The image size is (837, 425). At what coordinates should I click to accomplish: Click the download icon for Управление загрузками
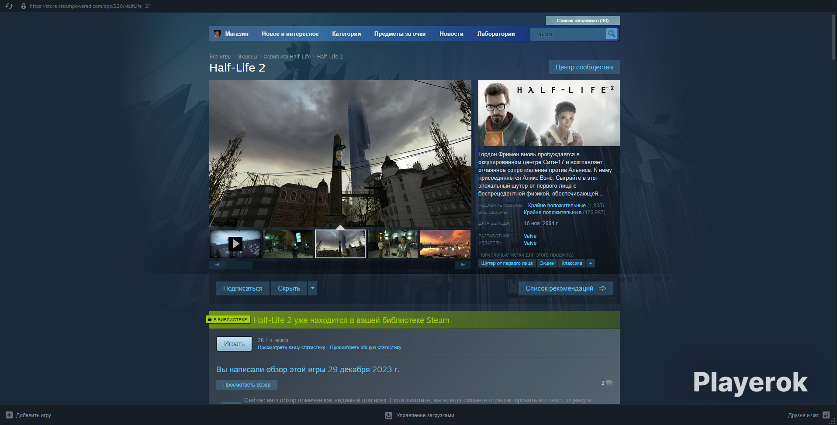point(389,415)
